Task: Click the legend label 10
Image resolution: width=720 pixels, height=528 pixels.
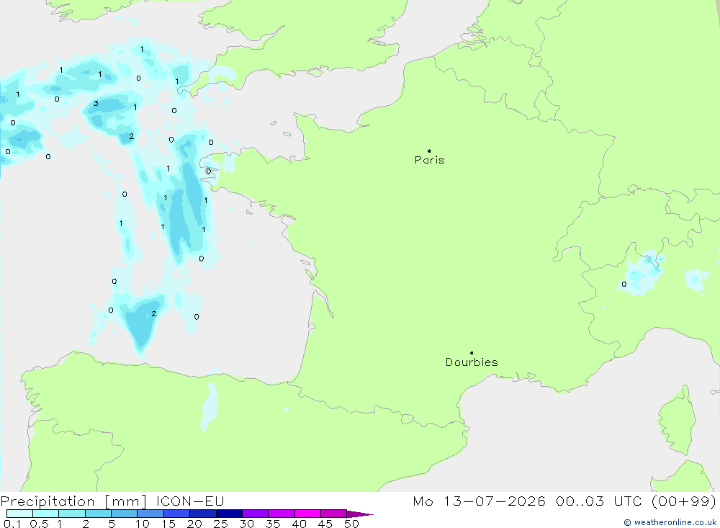Action: (143, 524)
